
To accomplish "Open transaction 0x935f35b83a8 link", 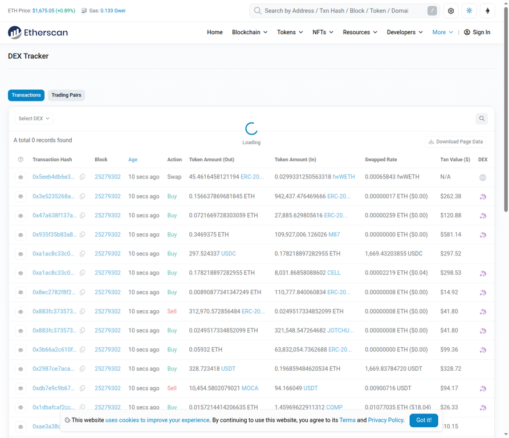I will [x=55, y=234].
